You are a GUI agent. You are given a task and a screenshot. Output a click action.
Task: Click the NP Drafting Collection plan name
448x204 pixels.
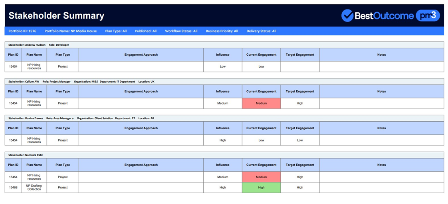coord(34,188)
